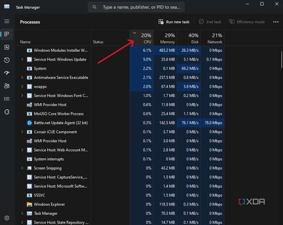Click the System process icon
Viewport: 283px width, 225px height.
pos(29,68)
